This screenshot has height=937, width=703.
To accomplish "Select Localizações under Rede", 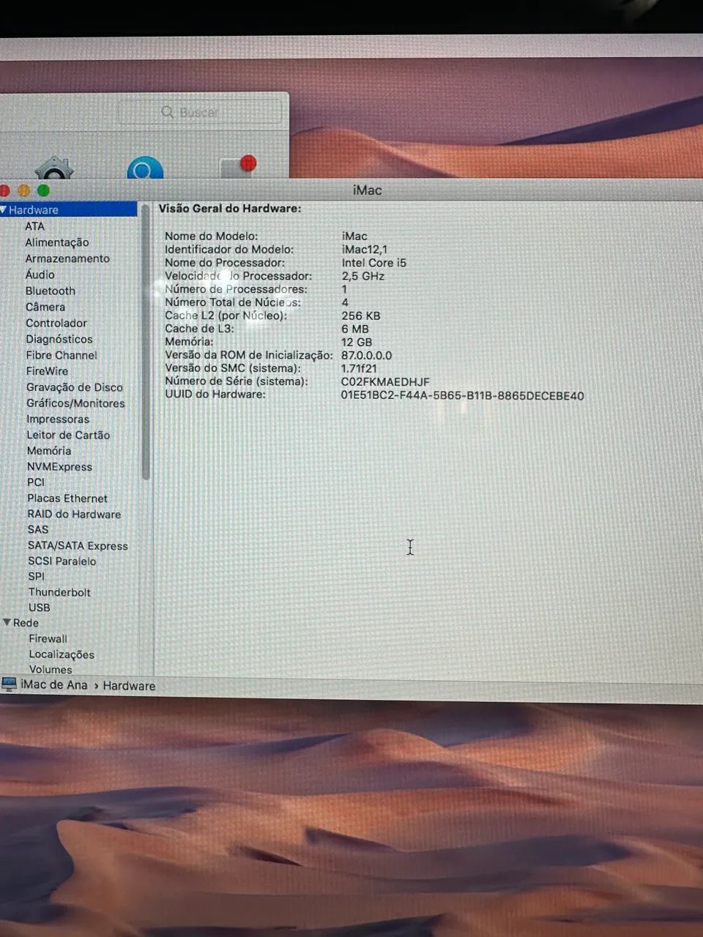I will [x=62, y=655].
